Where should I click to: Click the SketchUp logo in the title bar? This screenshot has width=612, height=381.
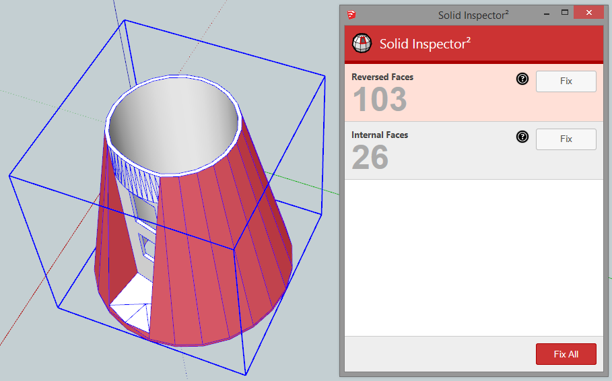351,14
